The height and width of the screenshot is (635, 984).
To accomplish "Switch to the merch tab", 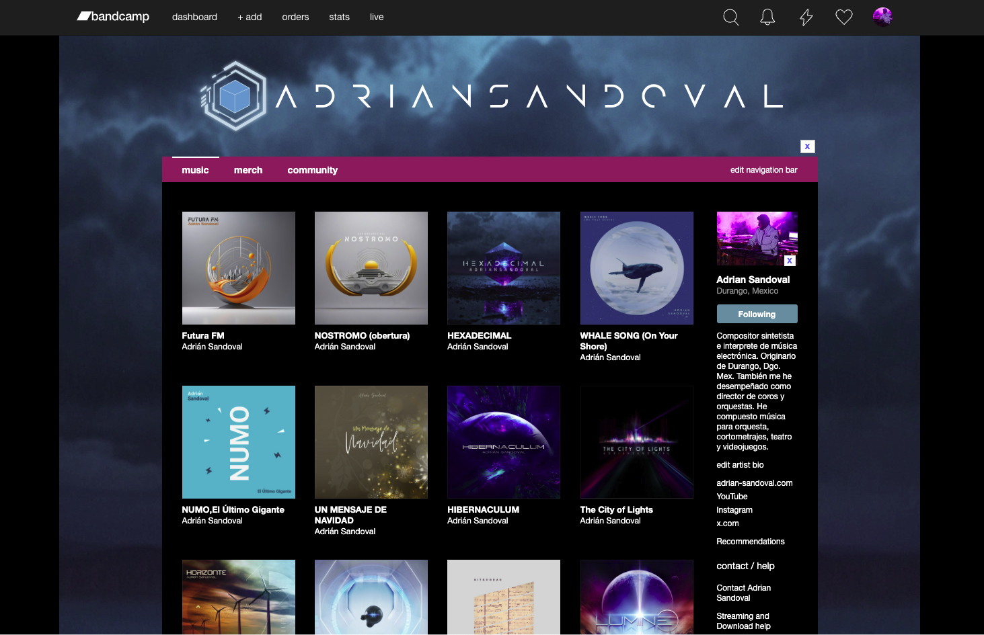I will [x=248, y=171].
